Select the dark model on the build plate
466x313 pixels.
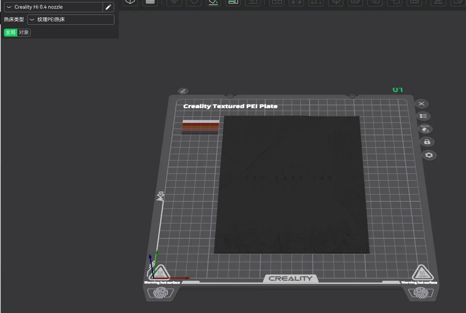pyautogui.click(x=292, y=184)
